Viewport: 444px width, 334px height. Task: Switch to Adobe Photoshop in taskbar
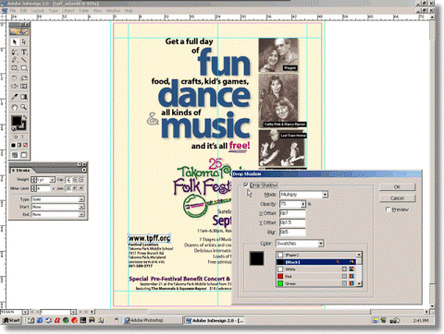coord(153,320)
